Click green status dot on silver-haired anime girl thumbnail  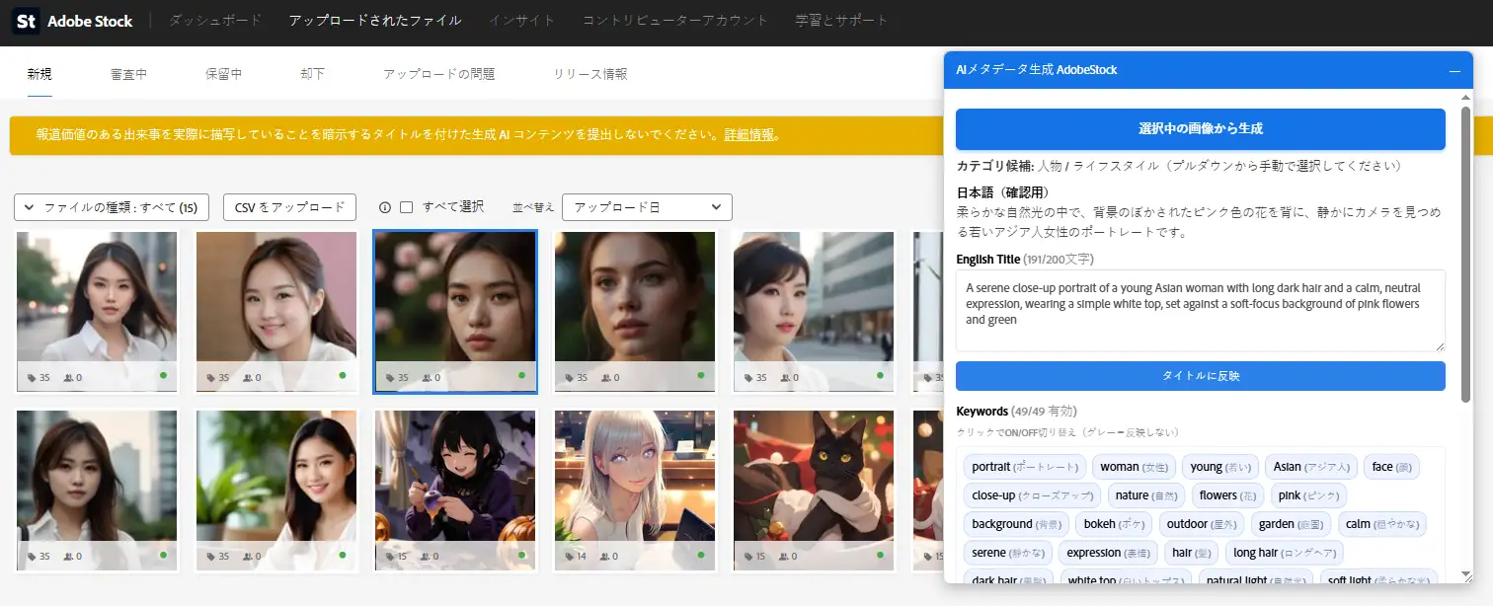[x=701, y=555]
